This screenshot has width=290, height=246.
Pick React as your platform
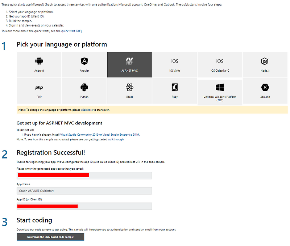tap(129, 90)
